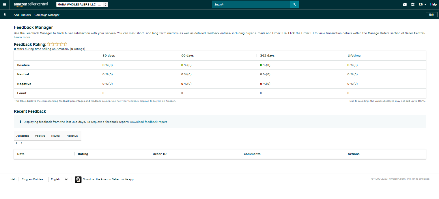Viewport: 439px width, 199px height.
Task: Click the Learn more link
Action: coord(22,37)
